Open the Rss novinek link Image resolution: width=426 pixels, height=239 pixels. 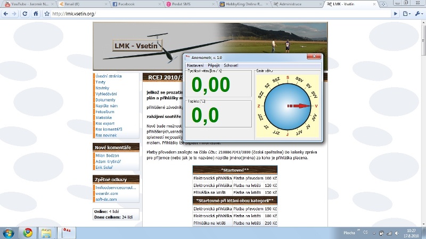[106, 135]
